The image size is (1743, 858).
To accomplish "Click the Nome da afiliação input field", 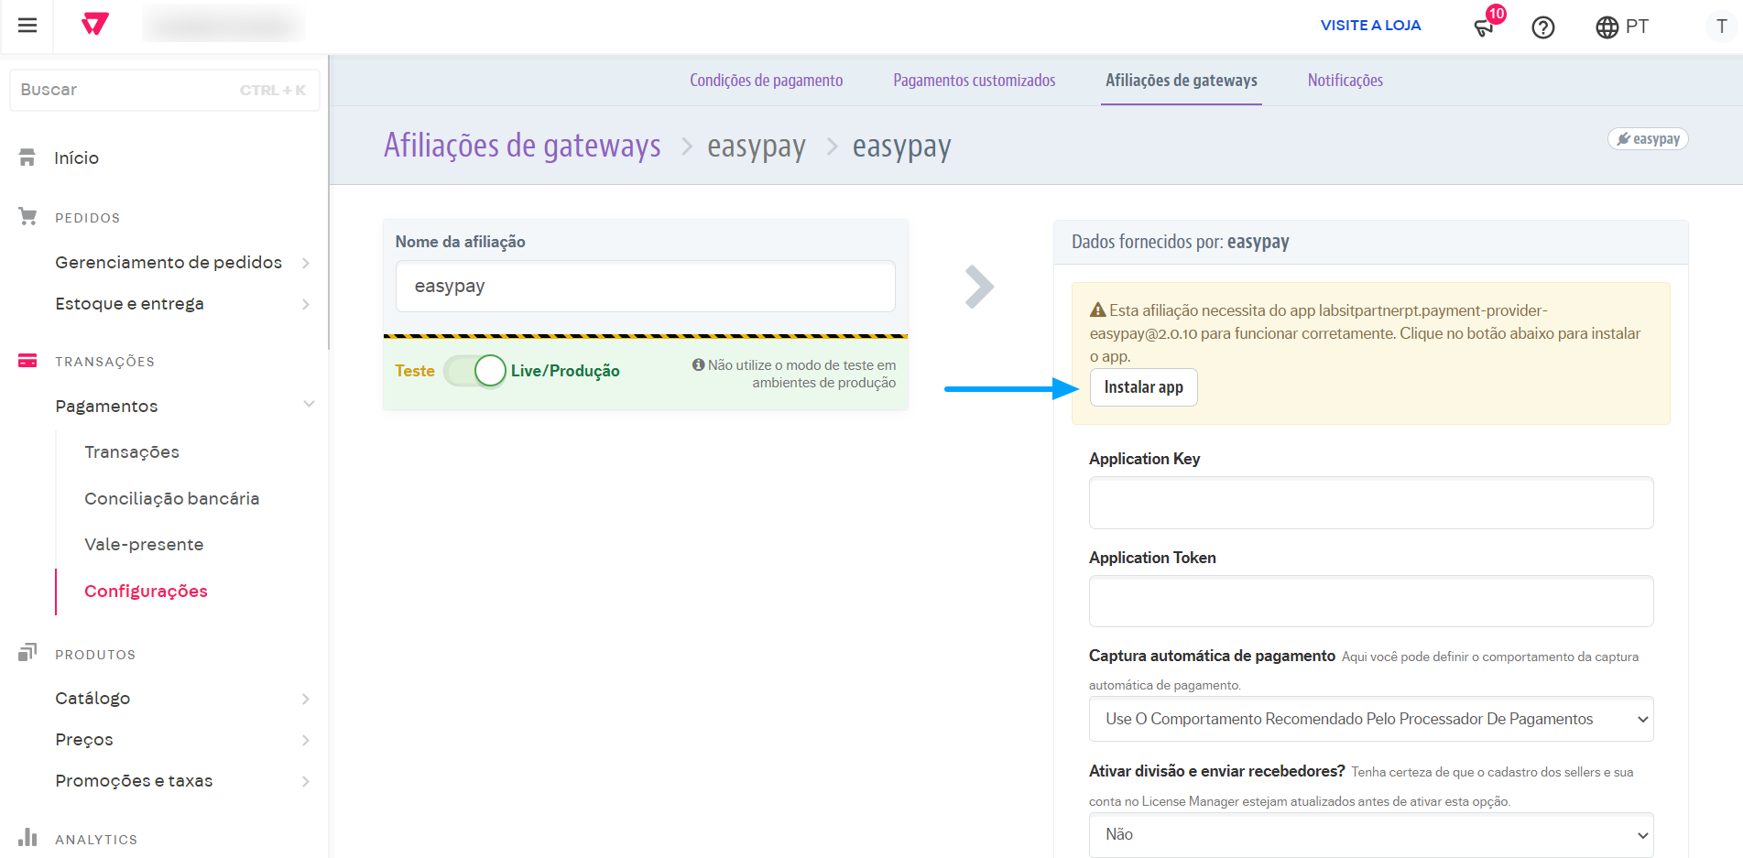I will 646,287.
